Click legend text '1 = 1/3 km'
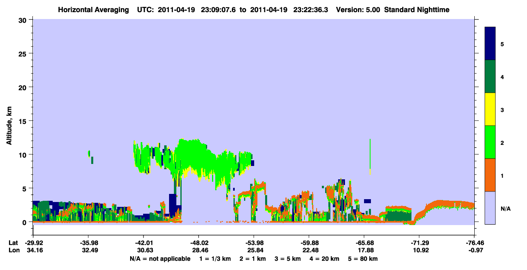This screenshot has height=270, width=527. tap(216, 259)
